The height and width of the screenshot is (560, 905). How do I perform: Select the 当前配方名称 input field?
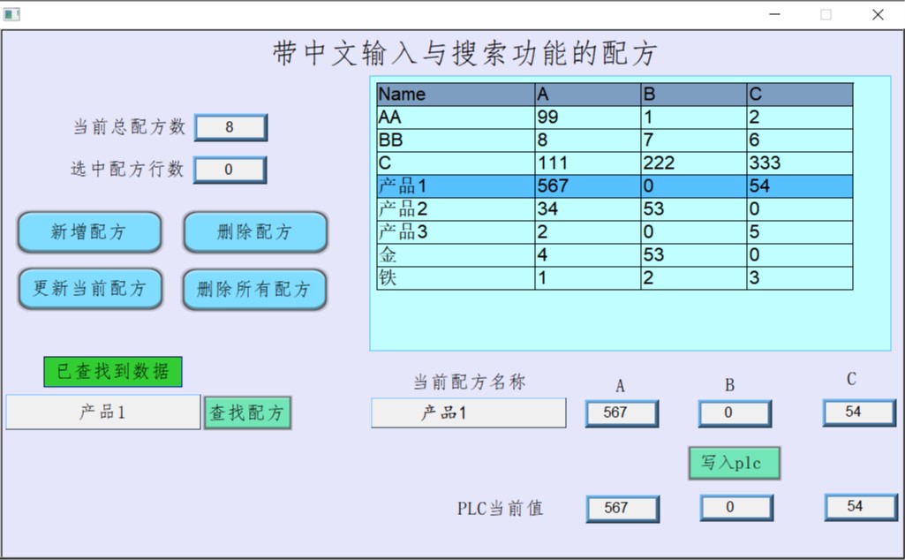point(468,413)
